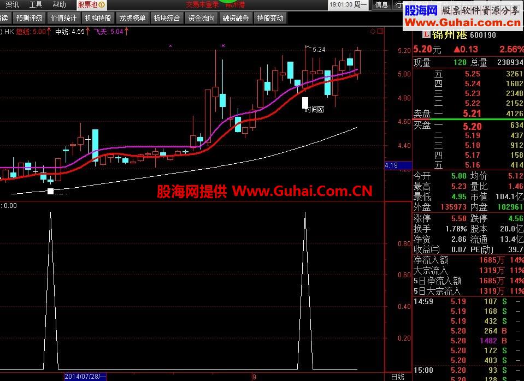Screen dimensions: 524x381
Task: Select the stock code 600190
Action: 483,35
